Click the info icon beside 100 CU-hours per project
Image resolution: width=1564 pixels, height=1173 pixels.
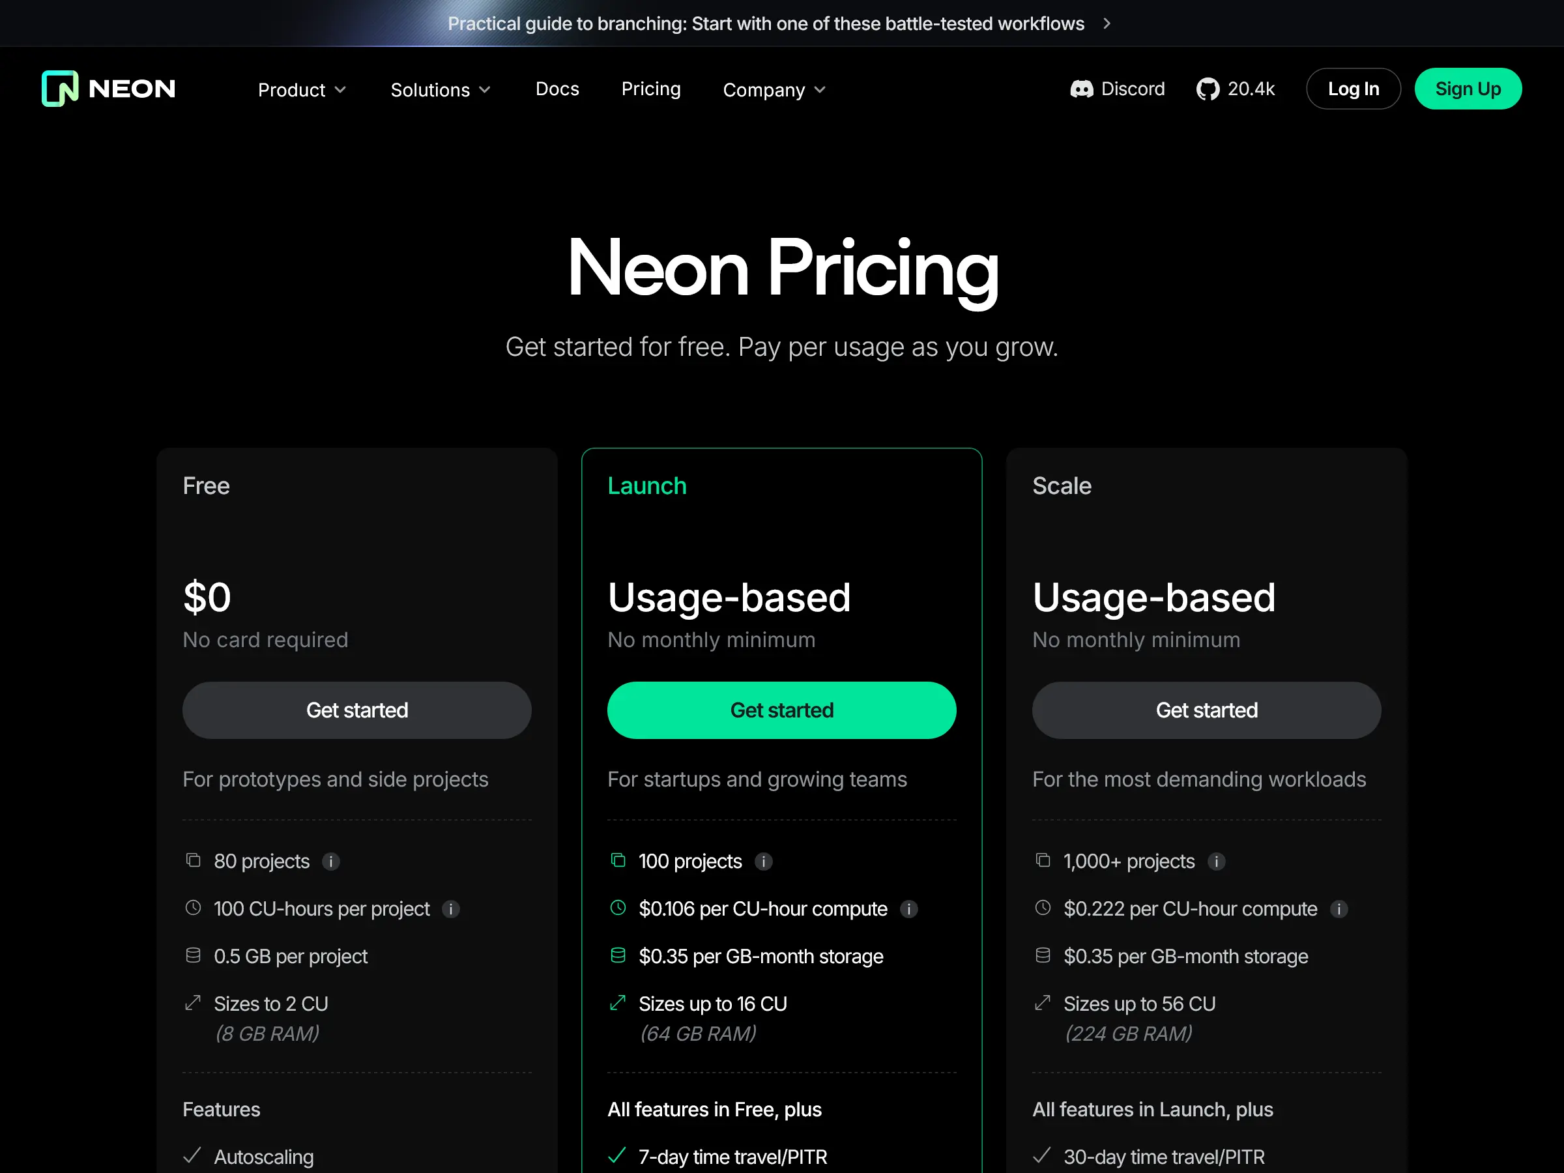pos(450,909)
